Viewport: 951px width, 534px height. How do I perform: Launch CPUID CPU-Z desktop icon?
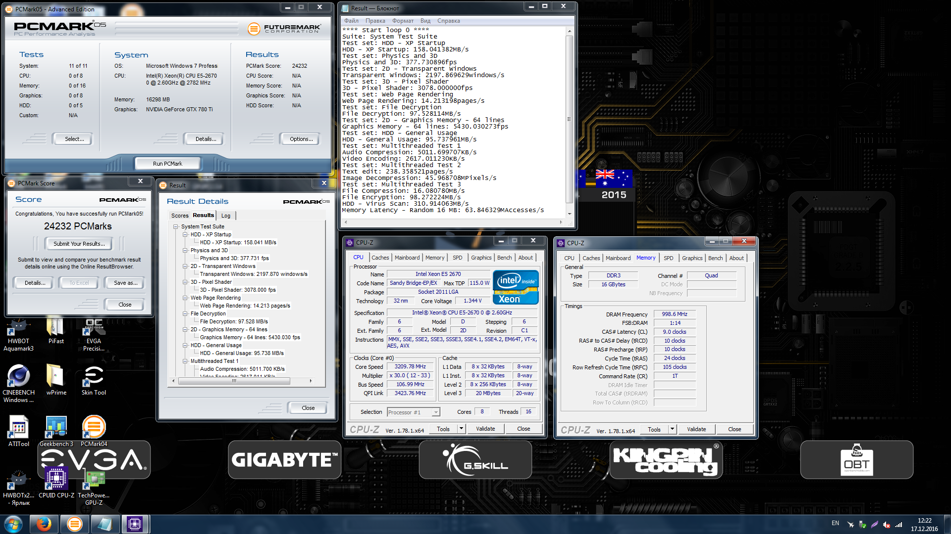[x=56, y=483]
